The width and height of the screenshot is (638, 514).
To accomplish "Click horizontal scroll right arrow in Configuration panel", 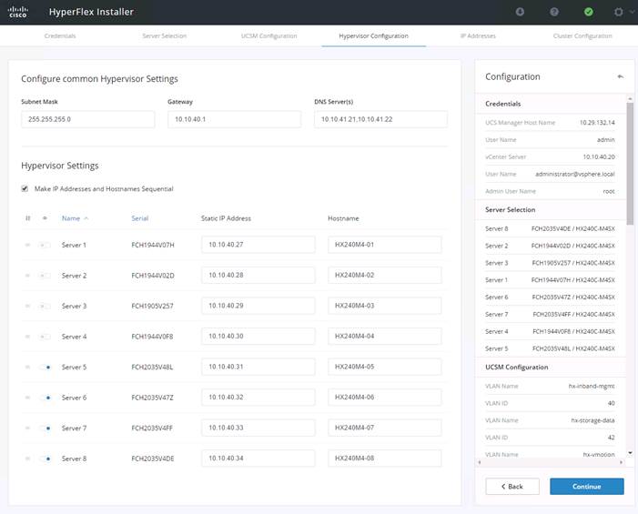I will point(621,462).
